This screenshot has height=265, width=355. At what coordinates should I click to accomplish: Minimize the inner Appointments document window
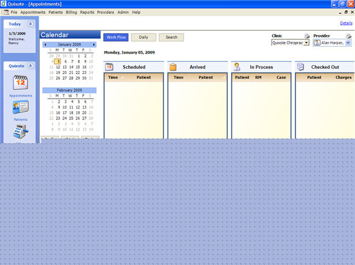click(340, 13)
